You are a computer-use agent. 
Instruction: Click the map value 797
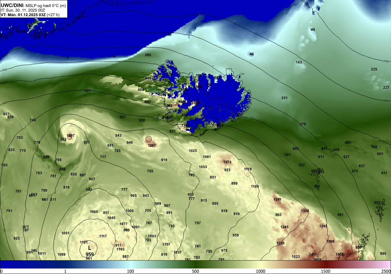(198, 223)
